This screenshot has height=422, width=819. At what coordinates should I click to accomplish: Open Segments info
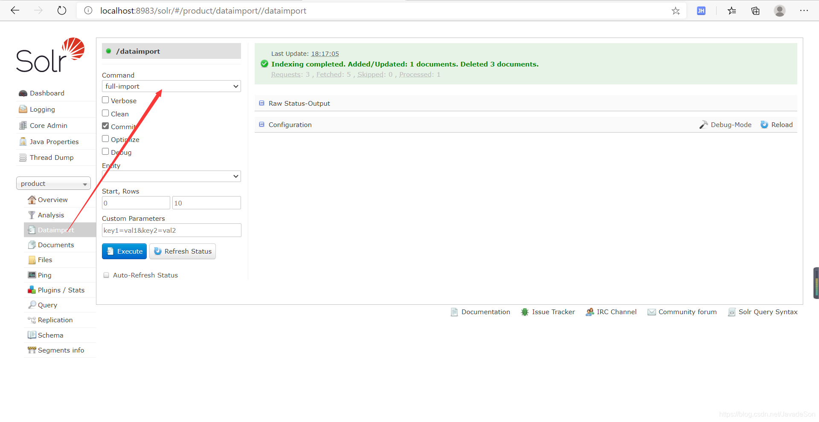tap(61, 350)
